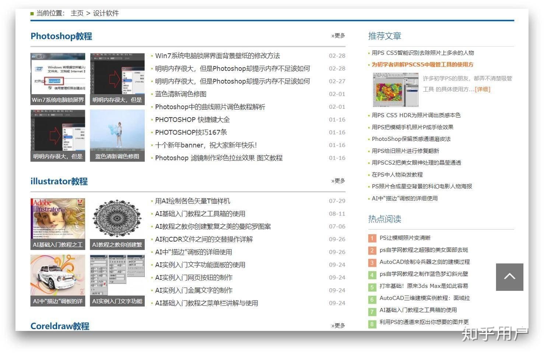
Task: Click the Photoshop教程 section heading
Action: (61, 36)
